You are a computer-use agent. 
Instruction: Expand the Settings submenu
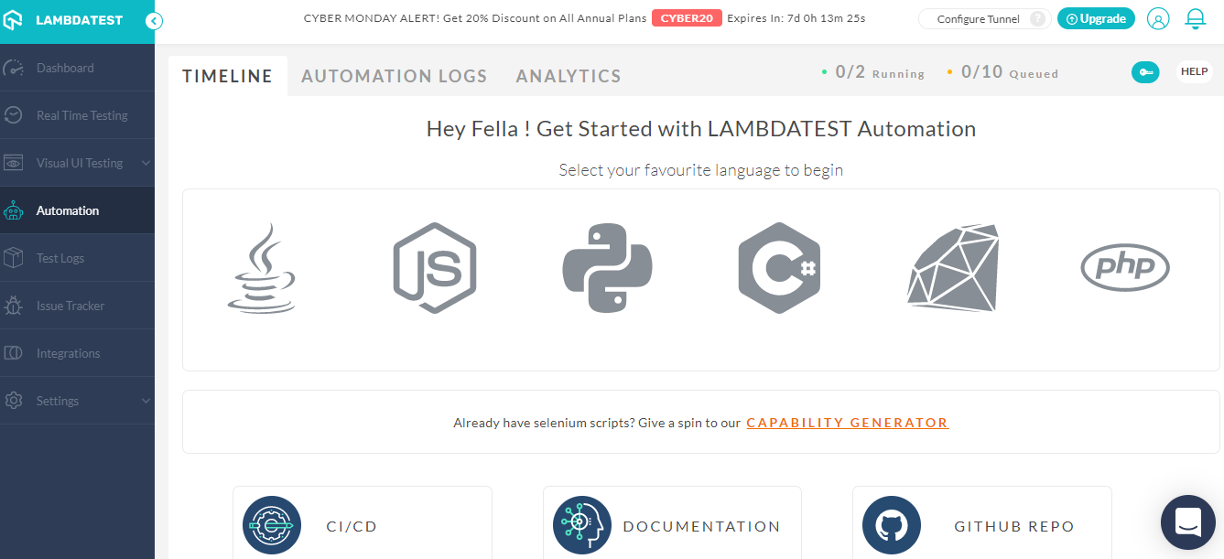(146, 401)
